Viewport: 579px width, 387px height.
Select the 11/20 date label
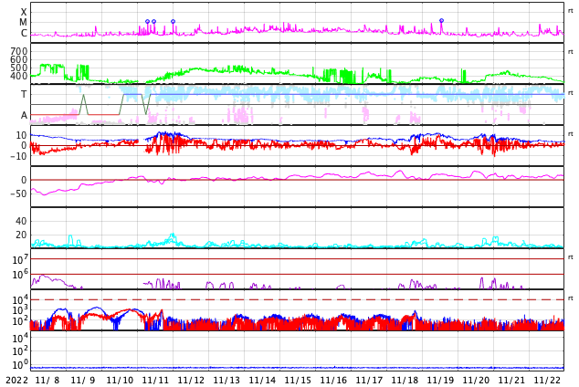[x=476, y=380]
